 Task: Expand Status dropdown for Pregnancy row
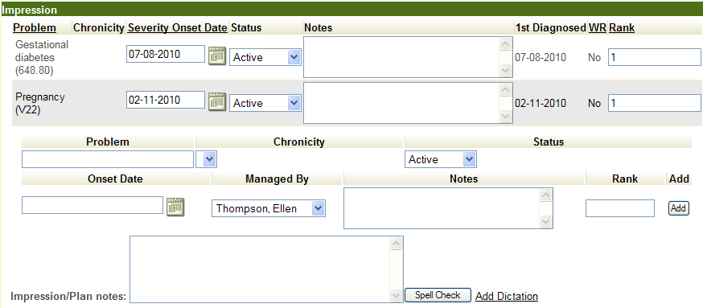[x=265, y=103]
